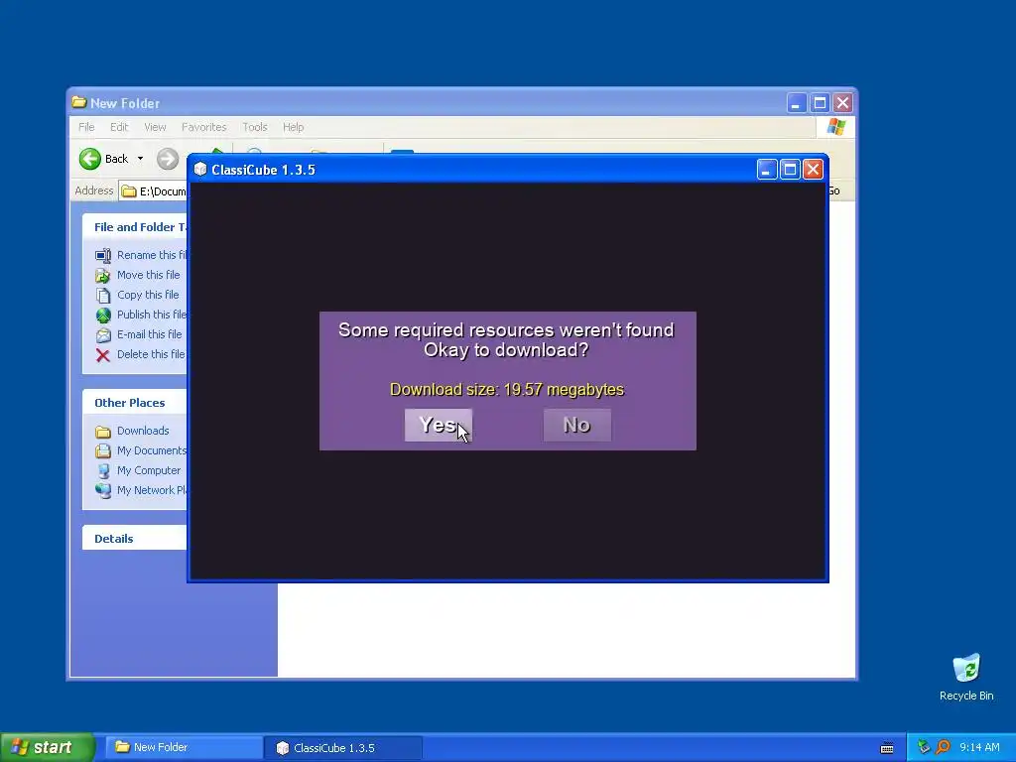Expand the Back history dropdown arrow
The width and height of the screenshot is (1016, 762).
[x=140, y=159]
